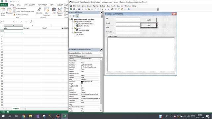Click the list box in Ogrenci Listesi frame

141,55
